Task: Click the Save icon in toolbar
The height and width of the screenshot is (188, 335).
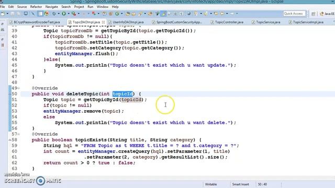Action: 13,14
